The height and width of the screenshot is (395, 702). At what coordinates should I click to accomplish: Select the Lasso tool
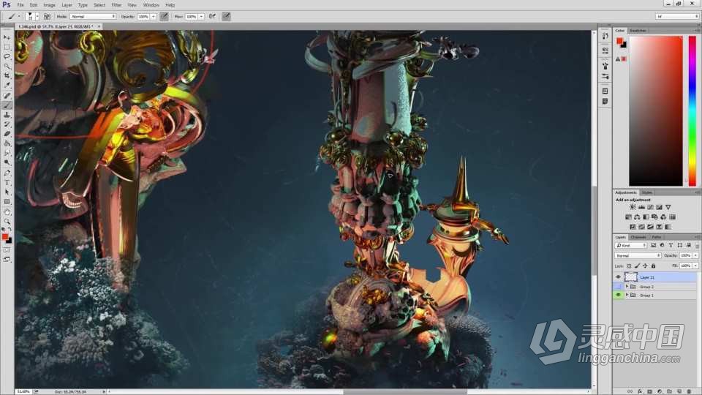coord(7,56)
